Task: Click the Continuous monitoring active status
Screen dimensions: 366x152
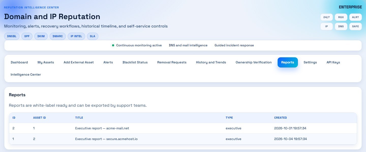Action: 137,45
